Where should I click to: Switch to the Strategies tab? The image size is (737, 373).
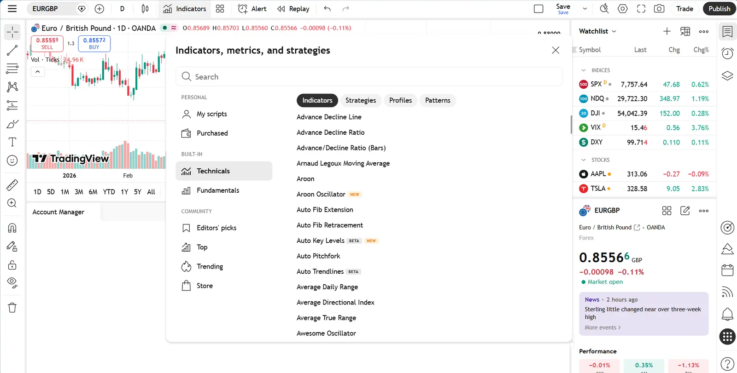pos(361,100)
